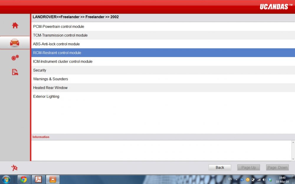295x184 pixels.
Task: Click Information panel scroll up arrow
Action: pyautogui.click(x=293, y=142)
